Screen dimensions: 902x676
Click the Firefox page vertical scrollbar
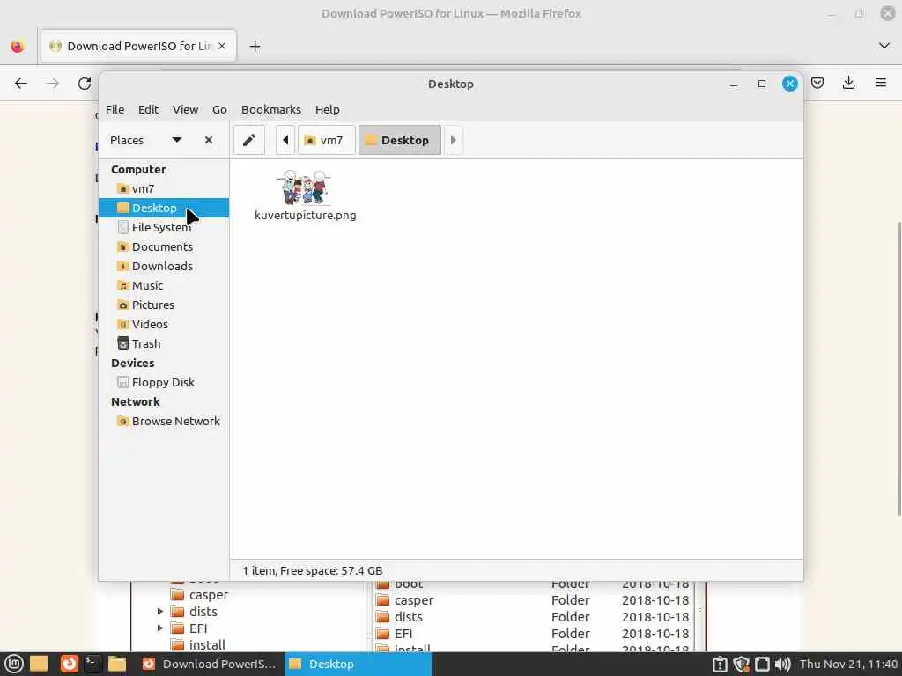(x=898, y=368)
